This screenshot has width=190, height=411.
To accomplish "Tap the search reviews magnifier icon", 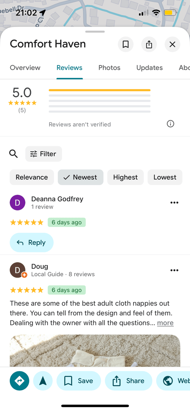I will coord(14,154).
